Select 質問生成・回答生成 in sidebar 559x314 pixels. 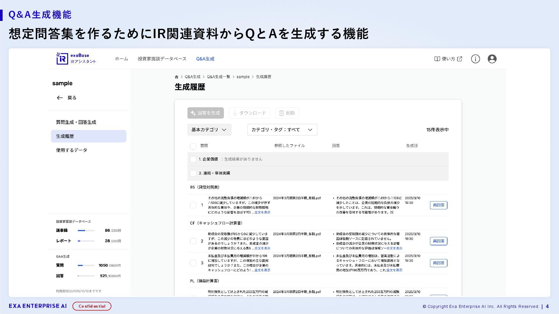coord(89,122)
